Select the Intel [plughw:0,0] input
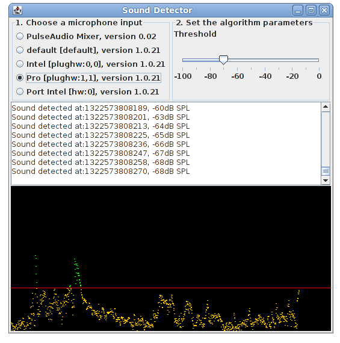 pos(20,64)
